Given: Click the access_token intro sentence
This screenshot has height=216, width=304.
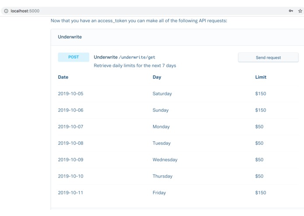Looking at the screenshot, I should (x=139, y=21).
